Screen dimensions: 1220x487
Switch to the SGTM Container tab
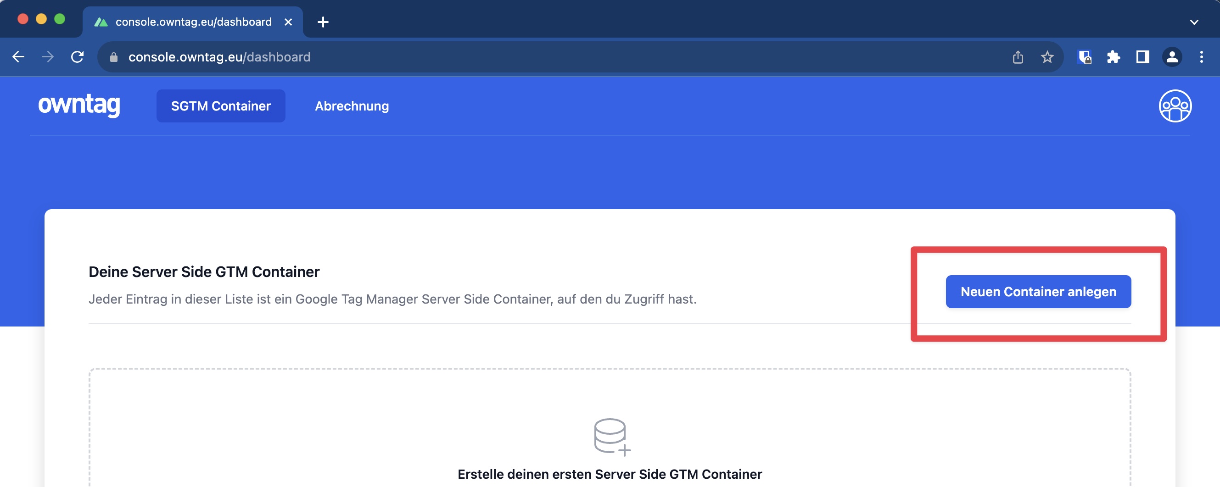pyautogui.click(x=221, y=106)
